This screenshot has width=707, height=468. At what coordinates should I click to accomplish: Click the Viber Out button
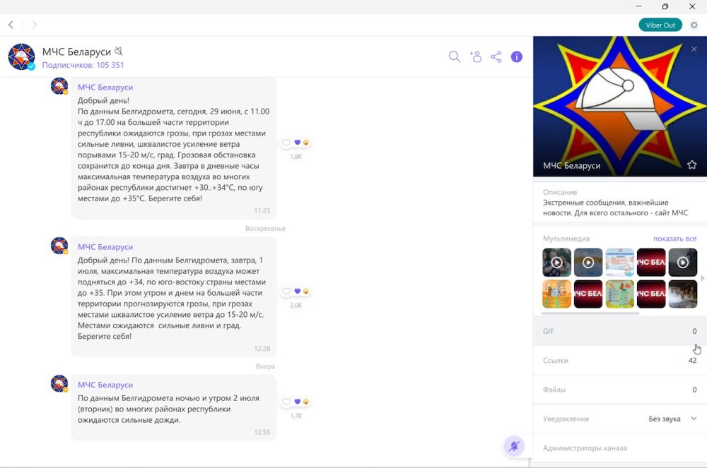point(660,25)
